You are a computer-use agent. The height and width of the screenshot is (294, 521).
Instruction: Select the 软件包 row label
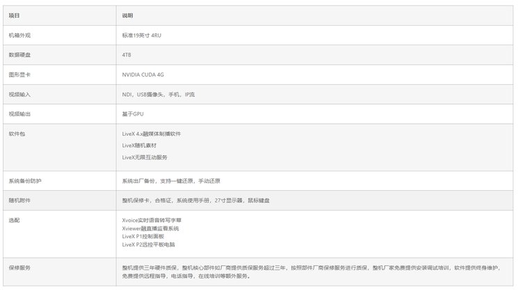(17, 133)
